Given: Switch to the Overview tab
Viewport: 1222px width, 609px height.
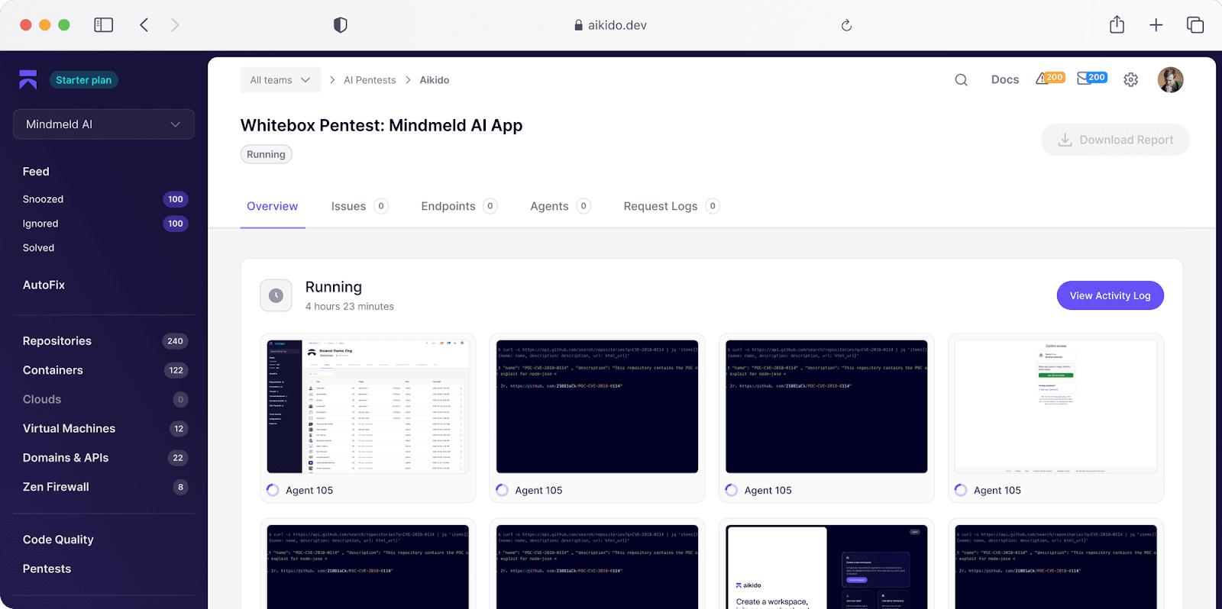Looking at the screenshot, I should tap(273, 206).
